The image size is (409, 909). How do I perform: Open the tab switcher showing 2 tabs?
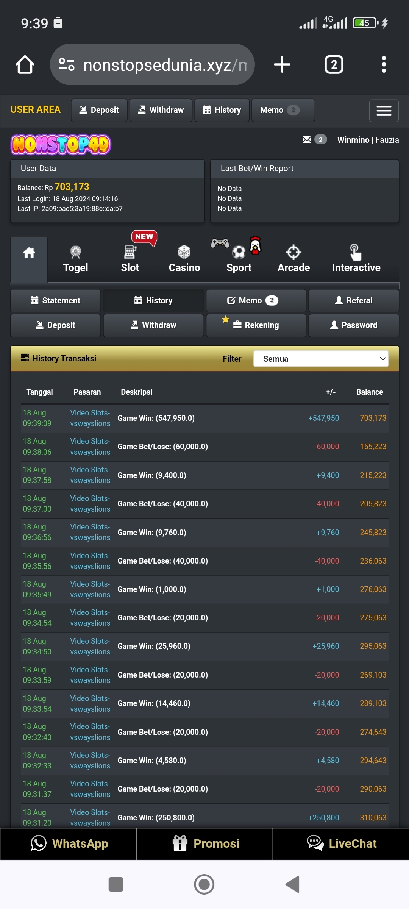[x=334, y=64]
